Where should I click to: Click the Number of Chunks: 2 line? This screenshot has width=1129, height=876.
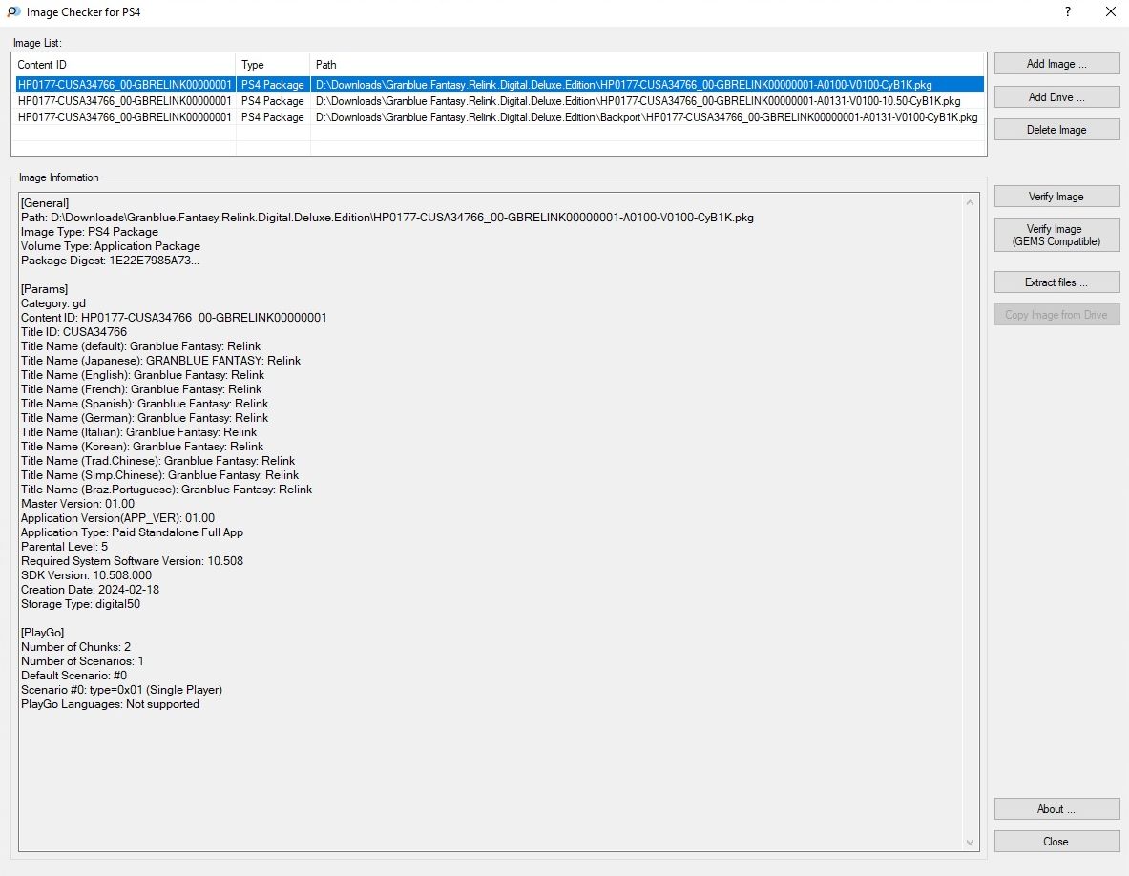[x=75, y=647]
